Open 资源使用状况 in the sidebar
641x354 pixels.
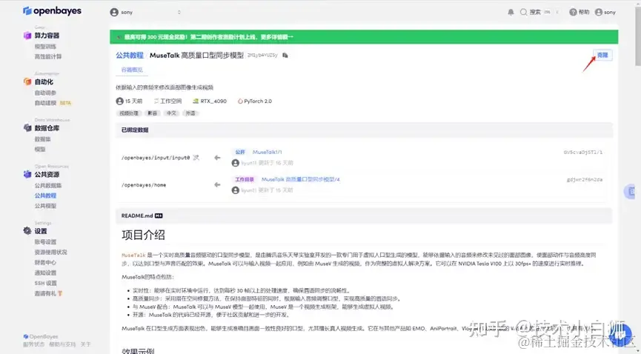[x=50, y=253]
